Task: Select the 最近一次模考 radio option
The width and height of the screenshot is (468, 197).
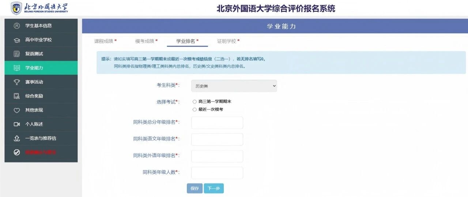Action: coord(195,109)
